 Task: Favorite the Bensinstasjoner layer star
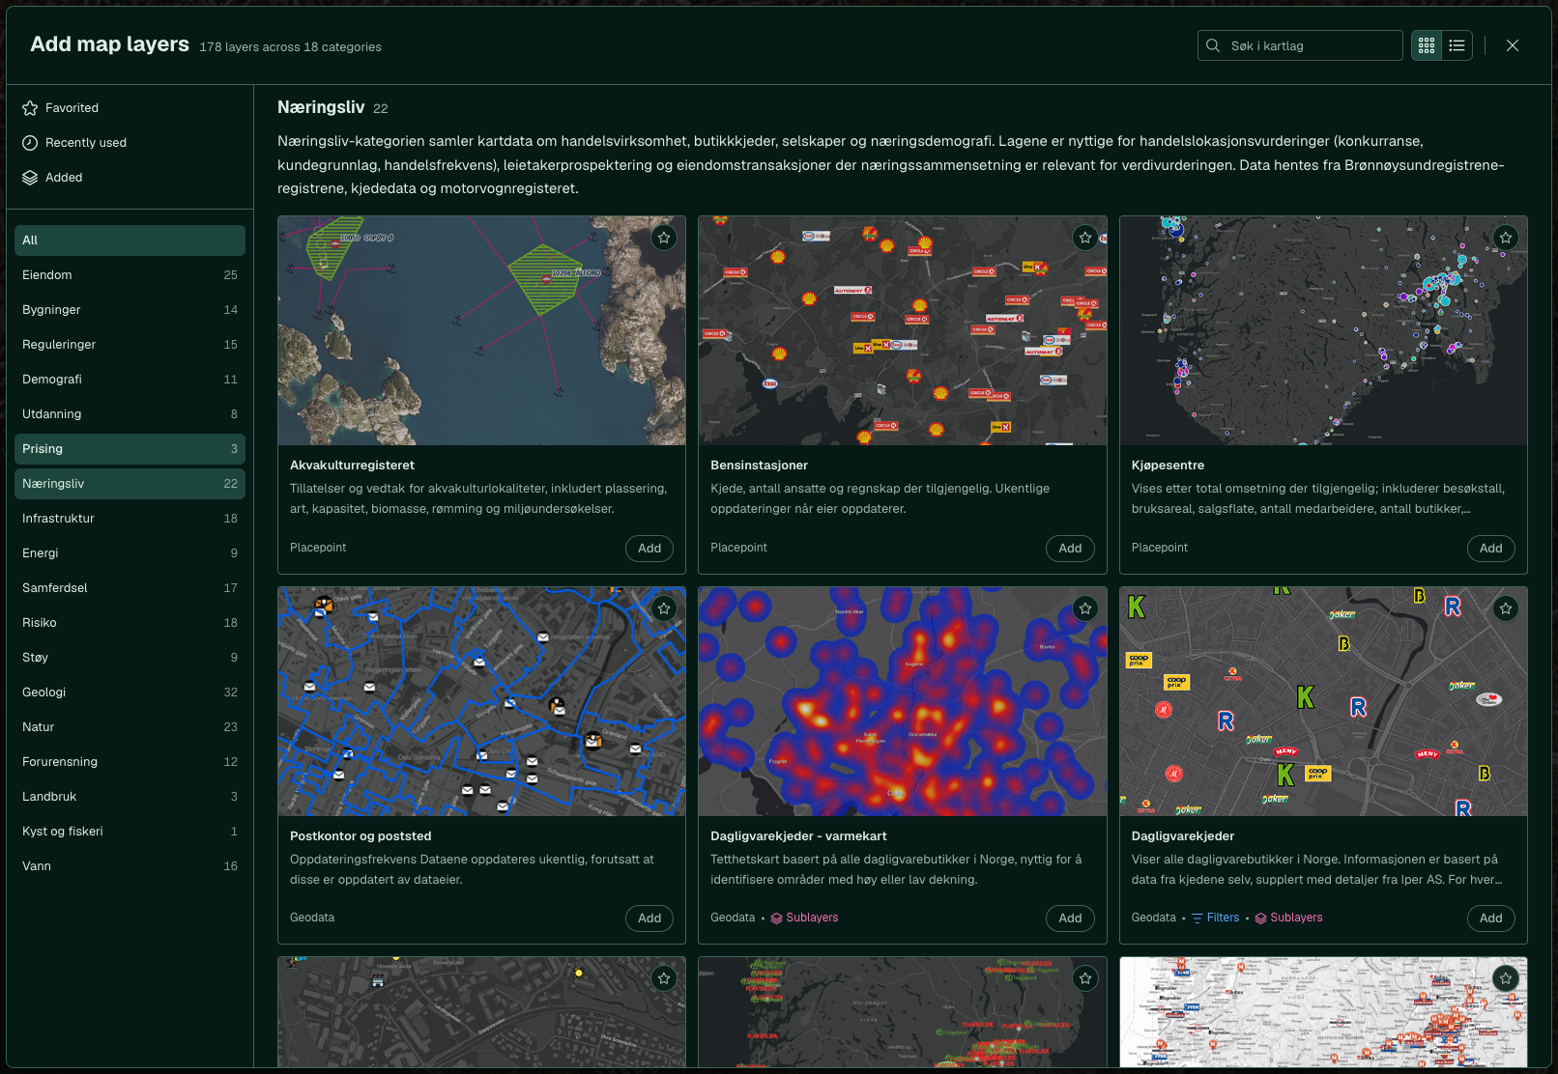pos(1085,238)
